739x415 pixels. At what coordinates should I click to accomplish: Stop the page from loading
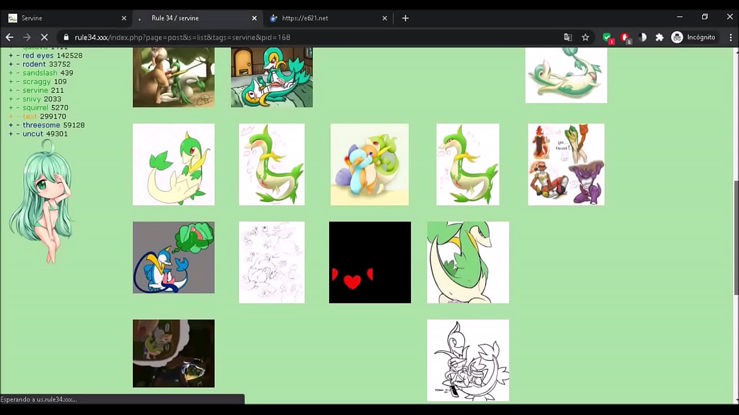click(44, 37)
